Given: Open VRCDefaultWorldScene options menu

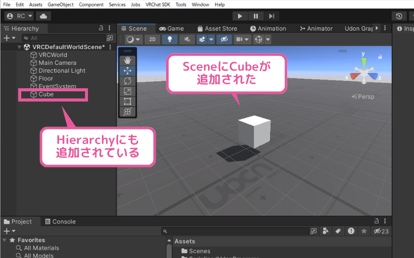Looking at the screenshot, I should (110, 47).
